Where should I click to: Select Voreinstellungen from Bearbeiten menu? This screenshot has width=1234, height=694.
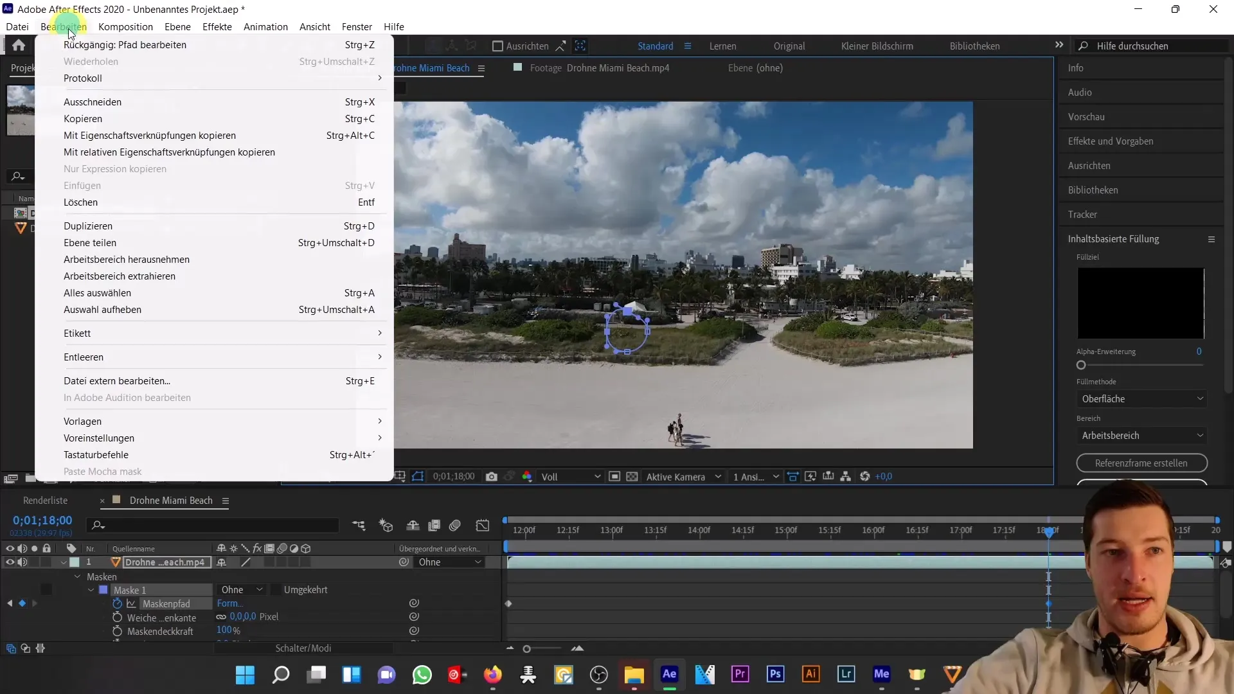pos(99,438)
